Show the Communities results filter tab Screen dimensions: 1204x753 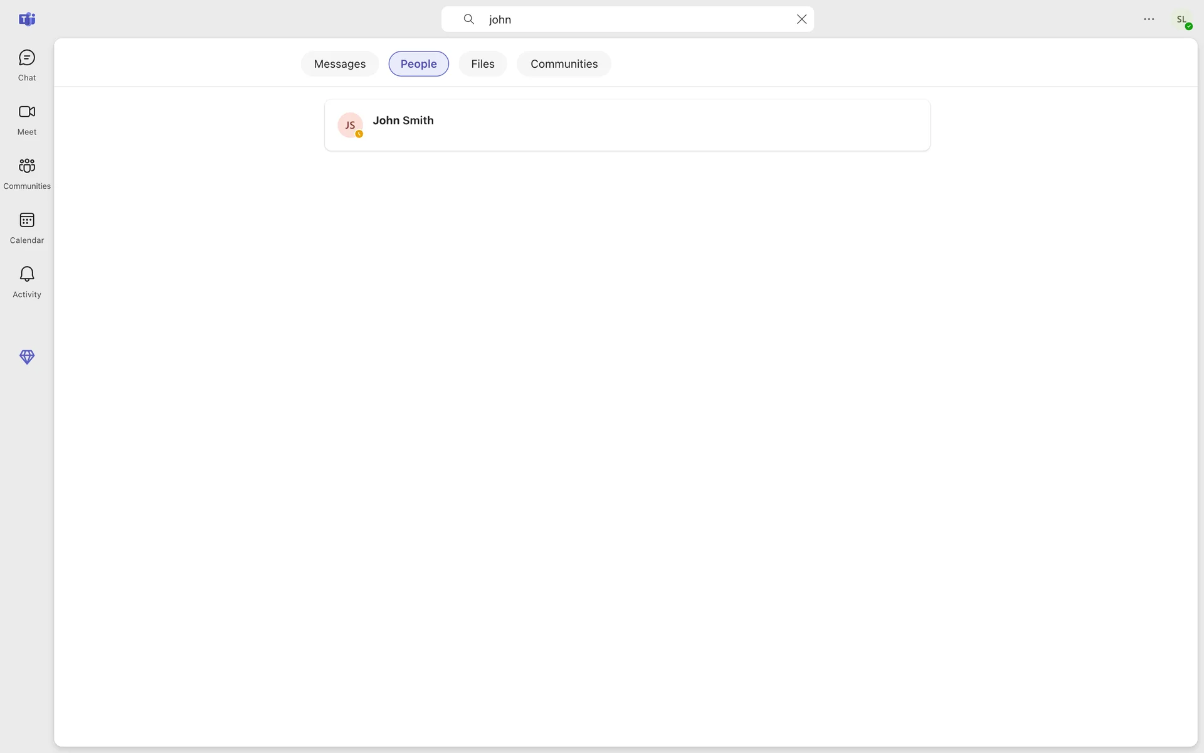pyautogui.click(x=564, y=64)
